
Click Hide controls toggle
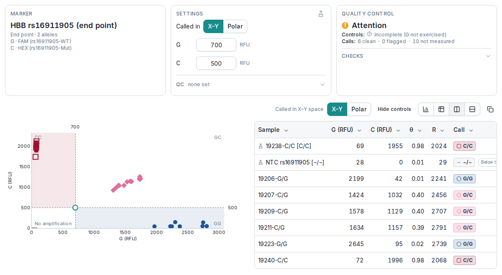click(x=394, y=109)
